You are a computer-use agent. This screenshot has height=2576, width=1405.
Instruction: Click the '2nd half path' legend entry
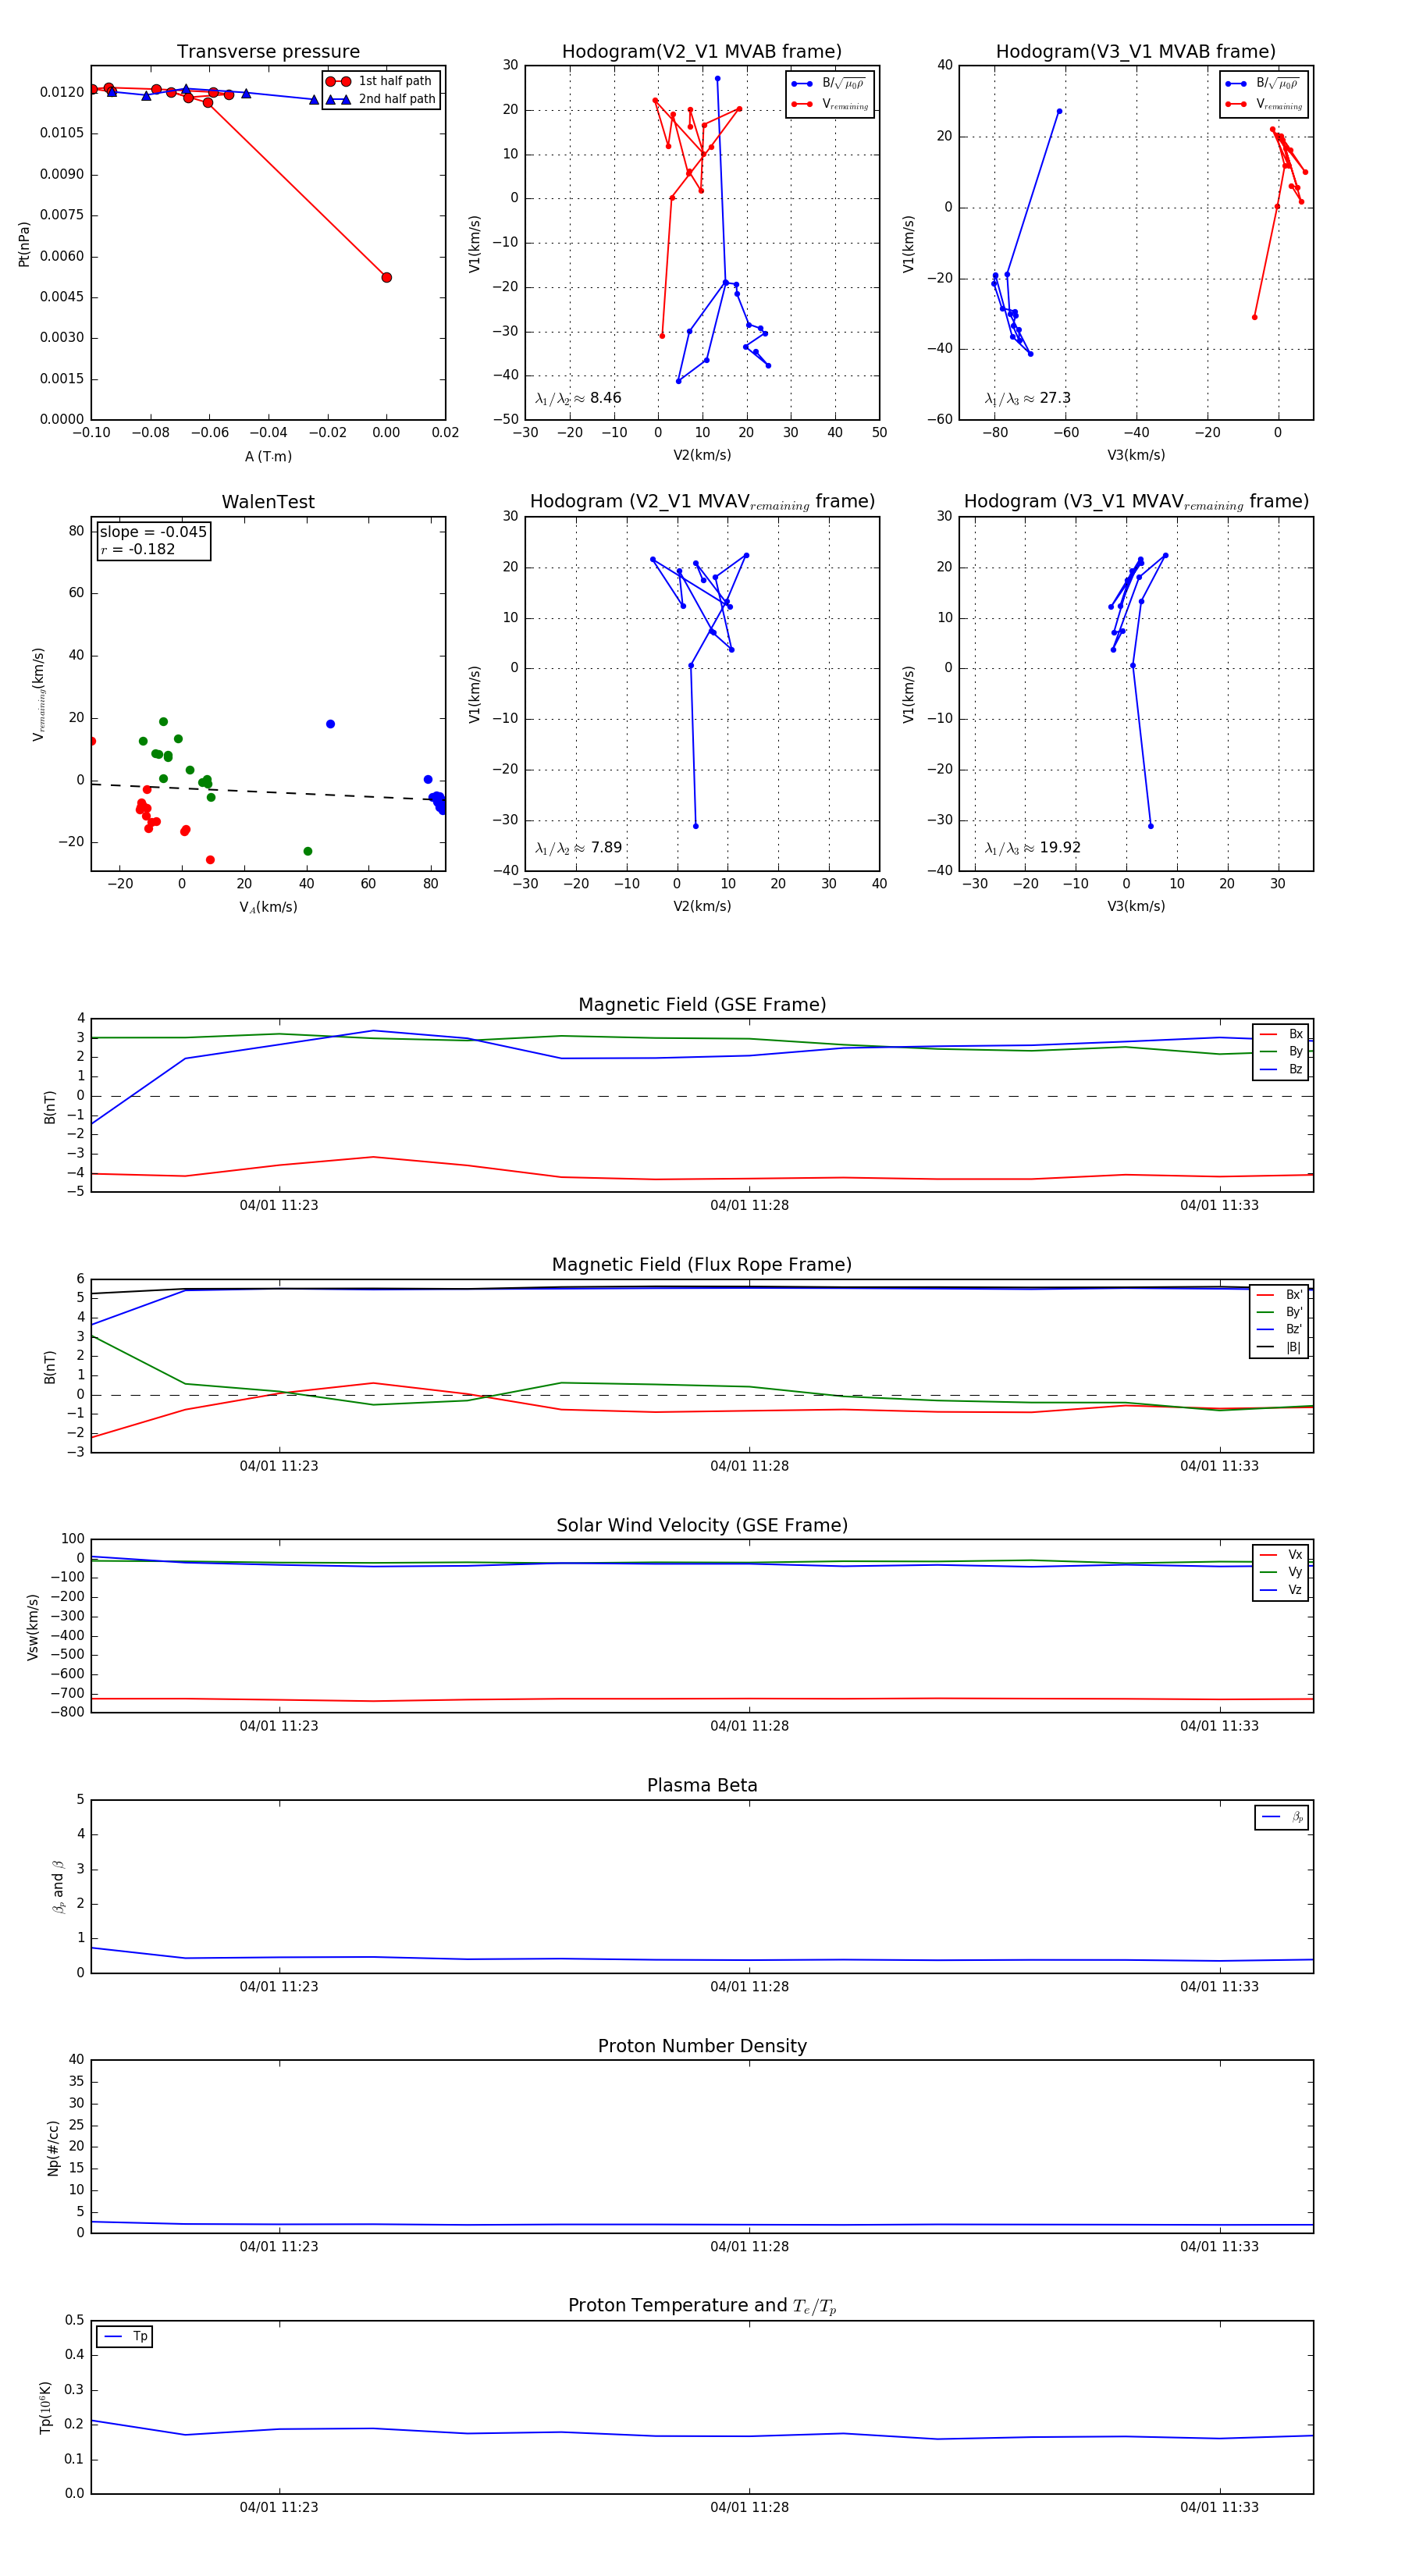pos(381,99)
